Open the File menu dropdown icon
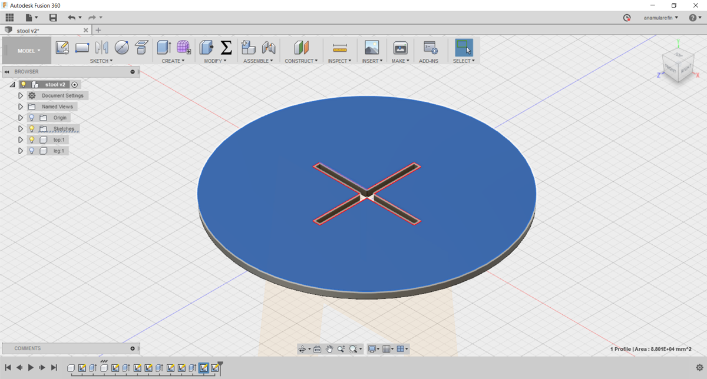The width and height of the screenshot is (707, 379). (31, 18)
